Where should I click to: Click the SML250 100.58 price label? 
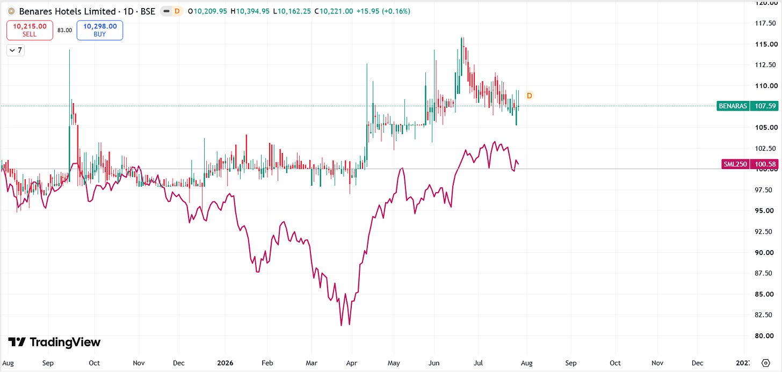[750, 164]
